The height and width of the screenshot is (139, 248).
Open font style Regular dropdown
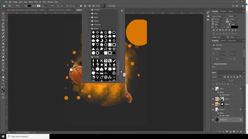click(233, 16)
